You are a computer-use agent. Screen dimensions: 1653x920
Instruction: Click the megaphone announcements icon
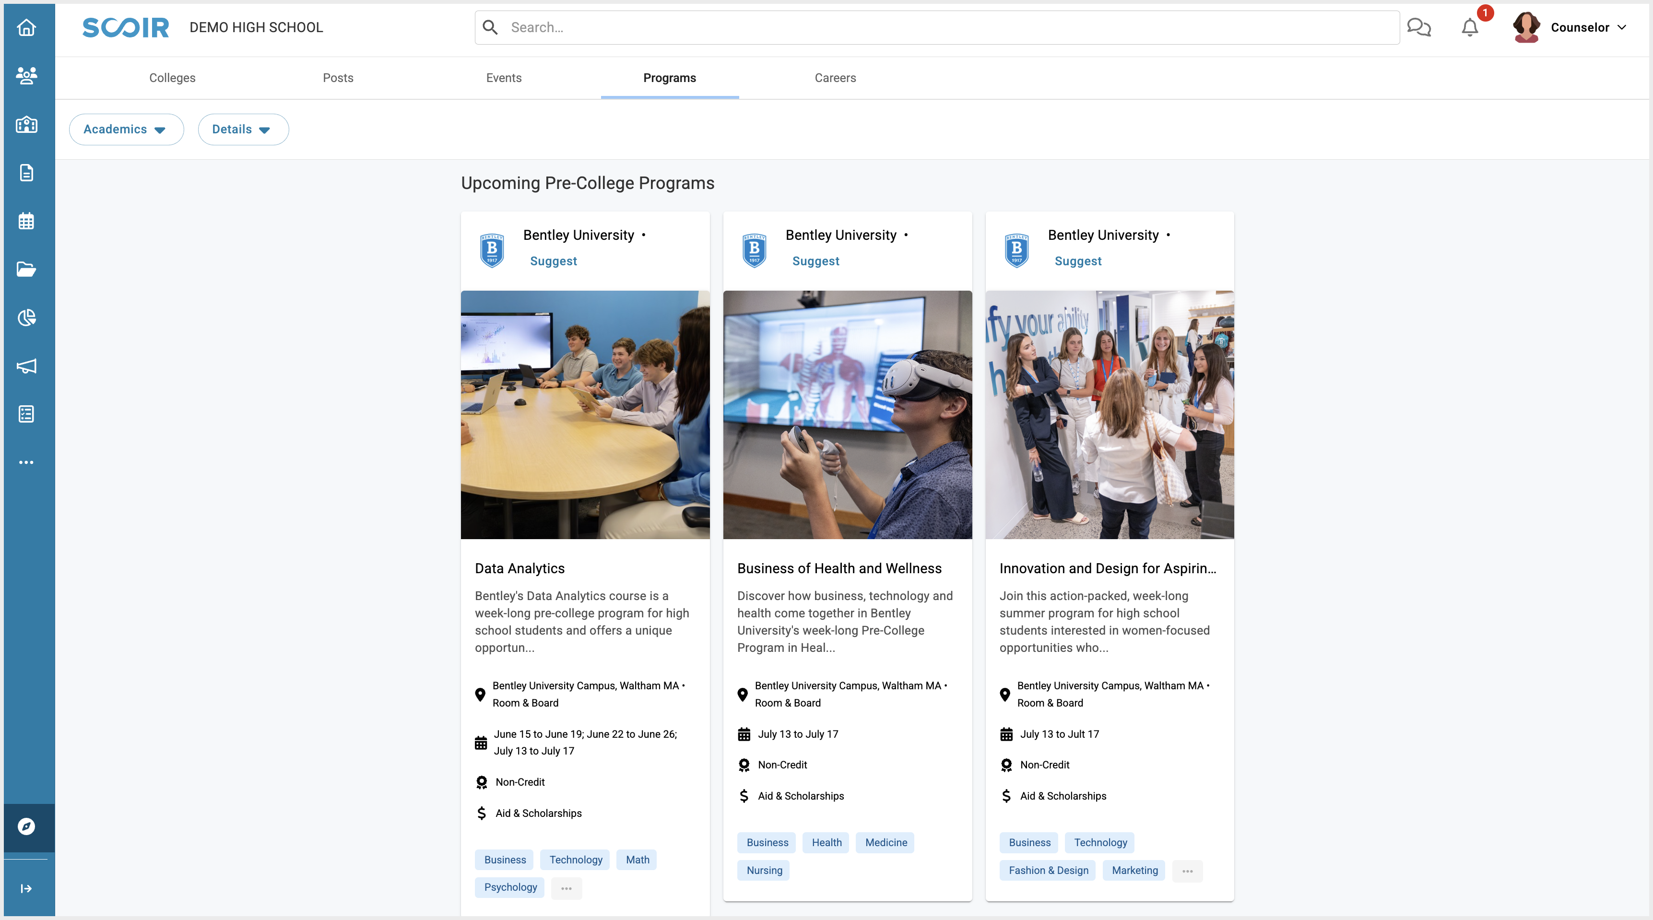pos(26,366)
